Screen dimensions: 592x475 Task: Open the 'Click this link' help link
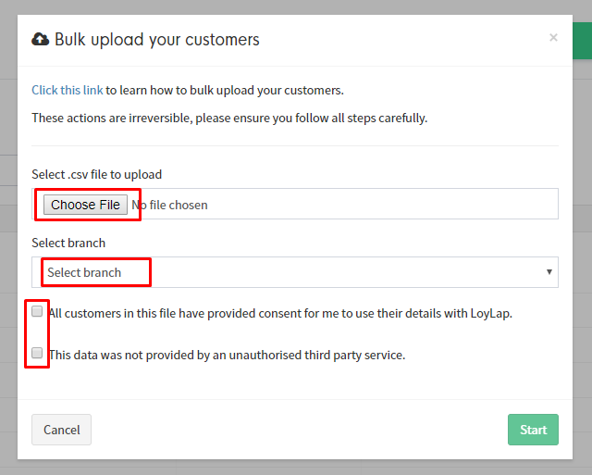[68, 90]
